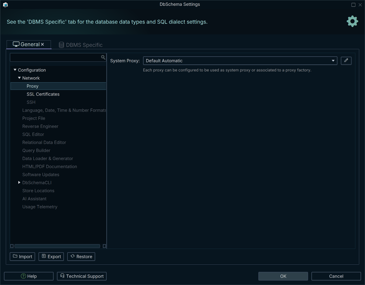Click the Import button
Image resolution: width=365 pixels, height=285 pixels.
click(x=22, y=257)
